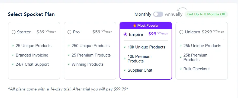This screenshot has width=238, height=98.
Task: Click the Annually billing label
Action: pyautogui.click(x=174, y=14)
